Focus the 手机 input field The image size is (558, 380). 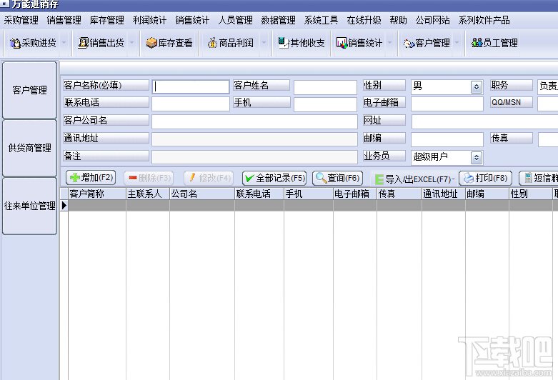[x=325, y=104]
